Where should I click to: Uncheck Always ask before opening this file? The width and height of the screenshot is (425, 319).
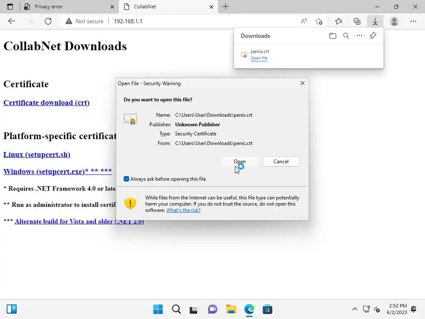tap(126, 179)
